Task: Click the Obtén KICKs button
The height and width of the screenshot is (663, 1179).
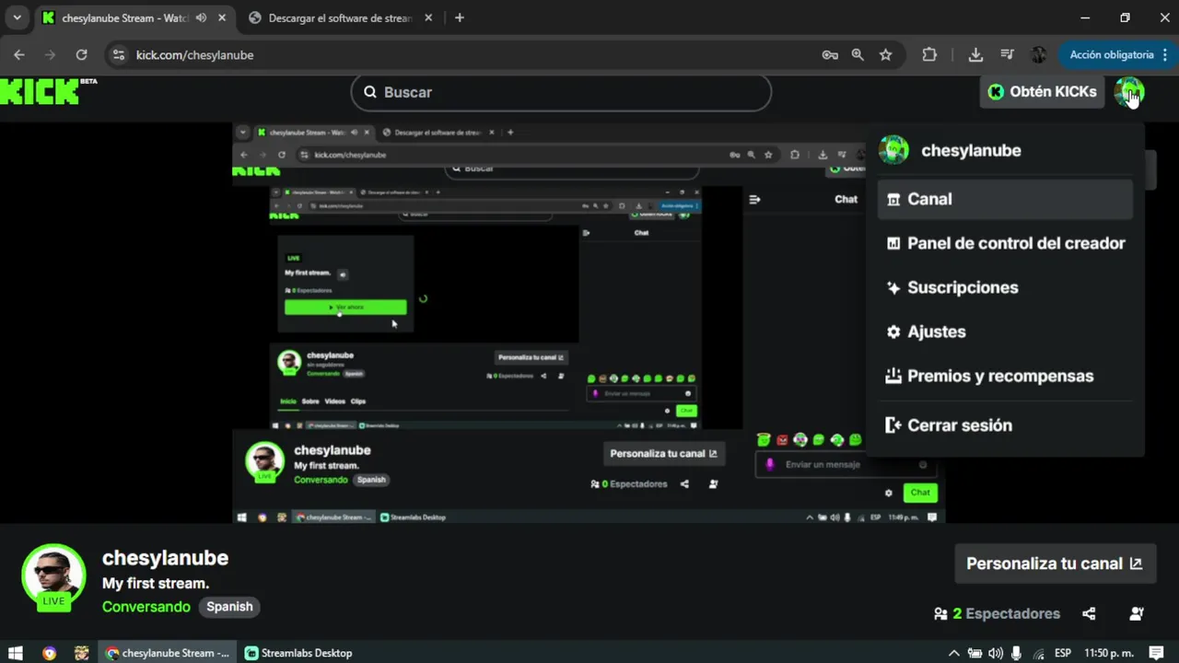Action: [x=1042, y=92]
